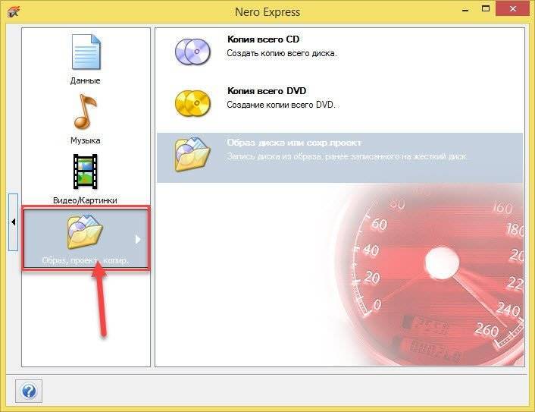Image resolution: width=535 pixels, height=412 pixels.
Task: Choose the Образ, проект, копир. label
Action: tap(85, 260)
